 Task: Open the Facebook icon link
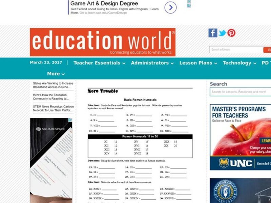point(213,33)
